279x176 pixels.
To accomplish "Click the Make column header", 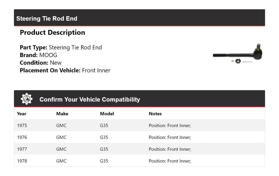I will pos(62,114).
